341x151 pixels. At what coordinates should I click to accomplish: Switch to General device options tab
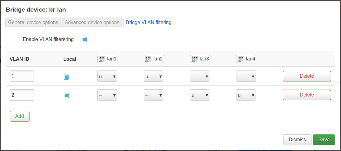point(33,23)
